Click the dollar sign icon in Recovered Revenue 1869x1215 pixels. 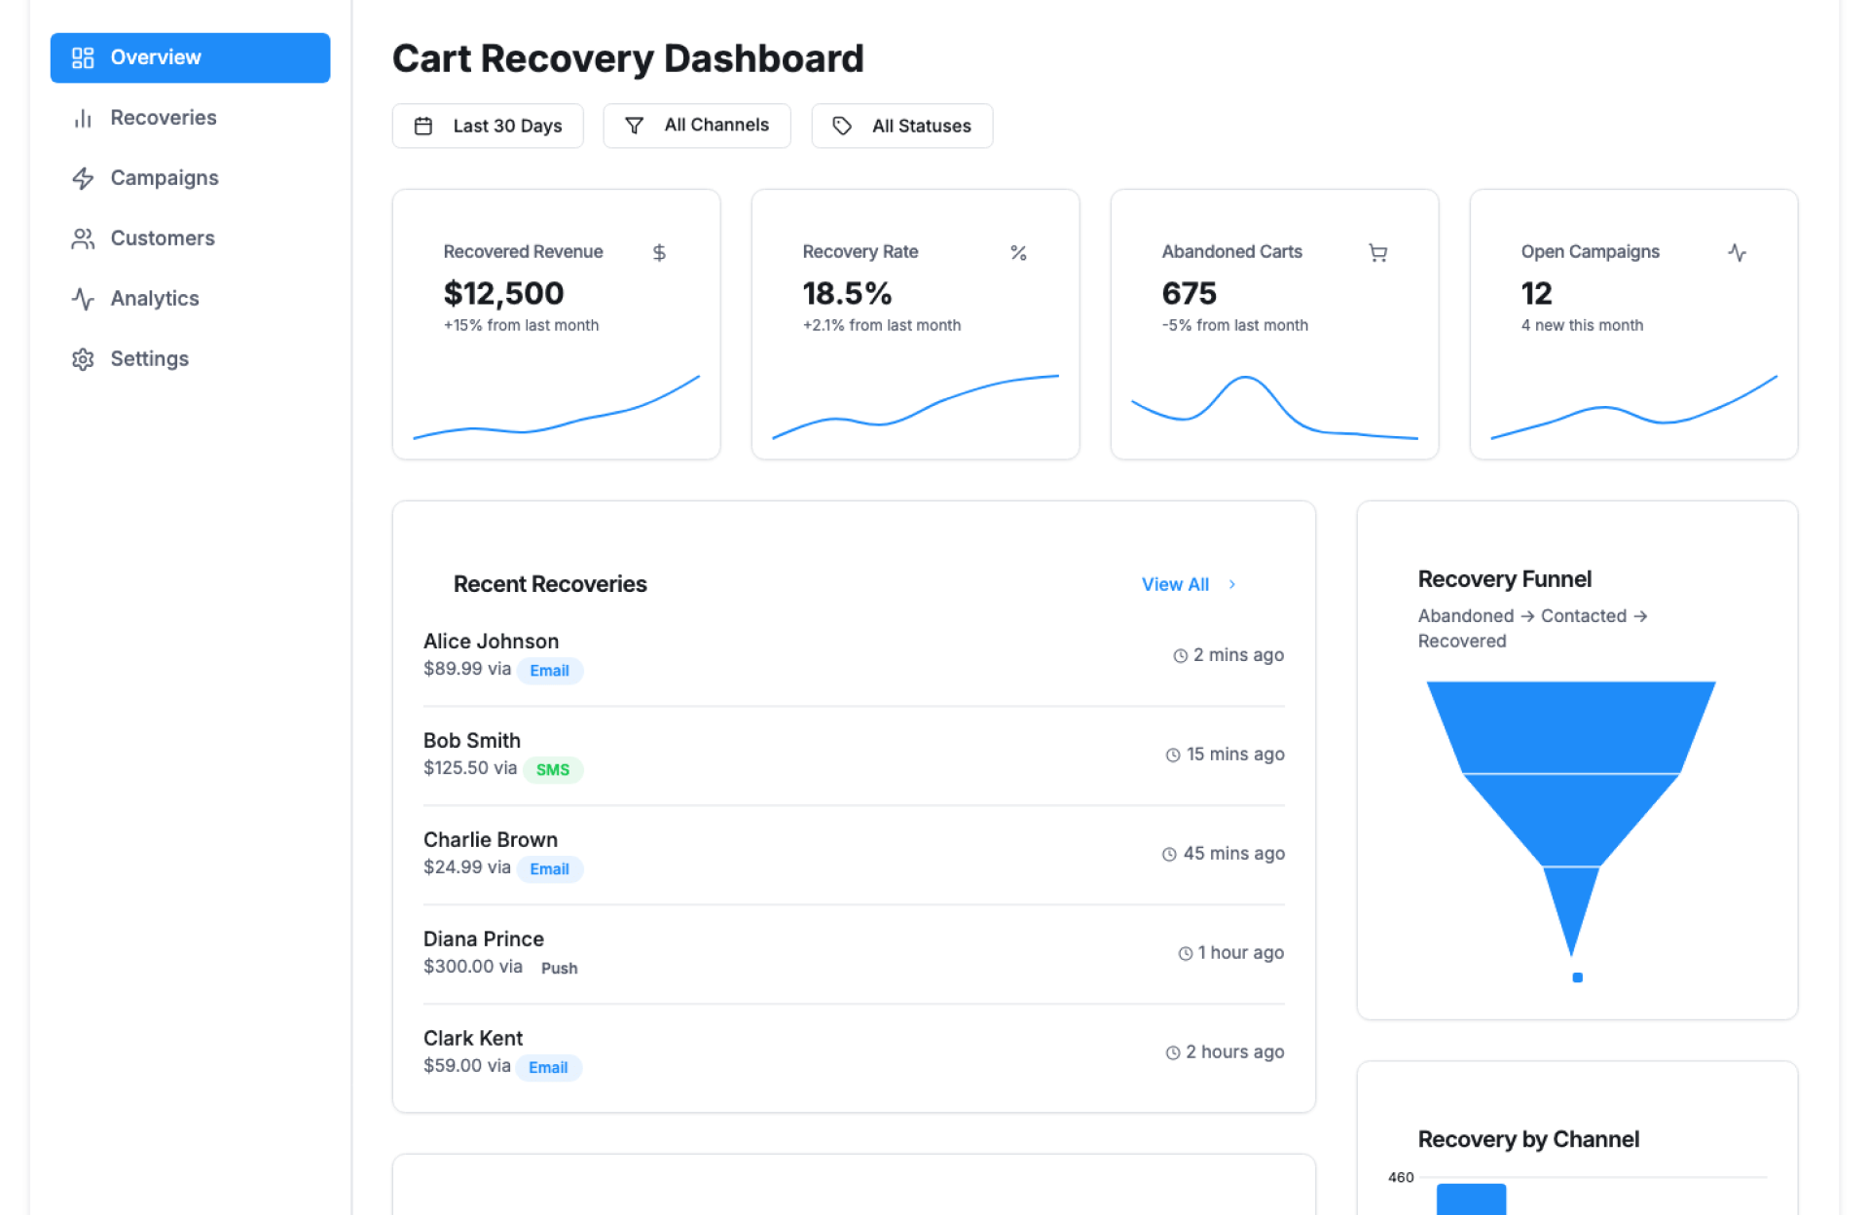point(659,253)
